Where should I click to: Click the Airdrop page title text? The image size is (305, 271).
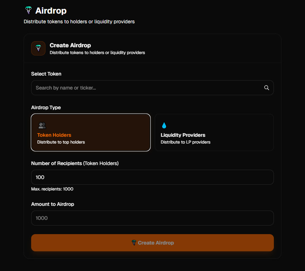(51, 11)
